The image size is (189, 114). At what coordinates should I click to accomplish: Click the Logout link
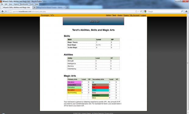coord(143,15)
